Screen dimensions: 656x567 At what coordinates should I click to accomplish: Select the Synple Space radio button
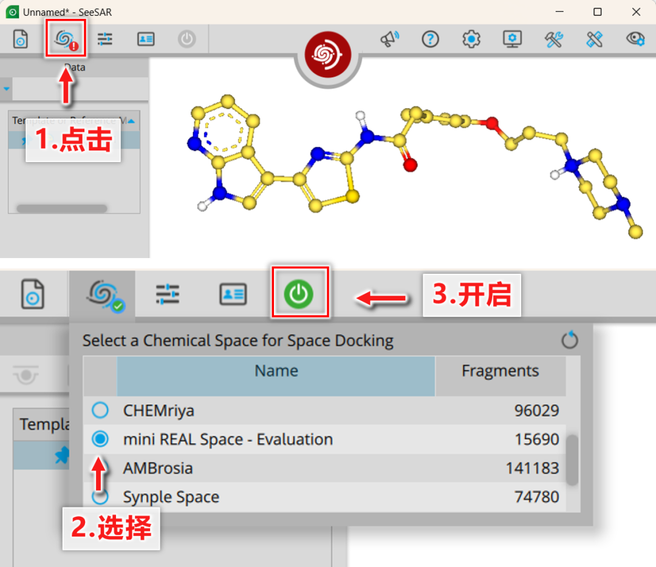coord(100,497)
